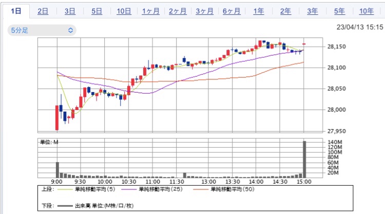Viewport: 385px width, 214px height.
Task: Switch to the 10日 period tab
Action: pyautogui.click(x=124, y=11)
